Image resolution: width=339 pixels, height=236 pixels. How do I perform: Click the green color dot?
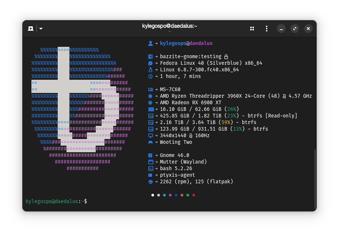click(x=188, y=195)
